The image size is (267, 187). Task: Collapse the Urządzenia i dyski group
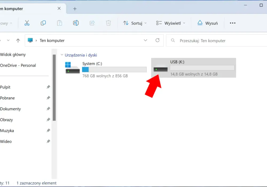[62, 55]
